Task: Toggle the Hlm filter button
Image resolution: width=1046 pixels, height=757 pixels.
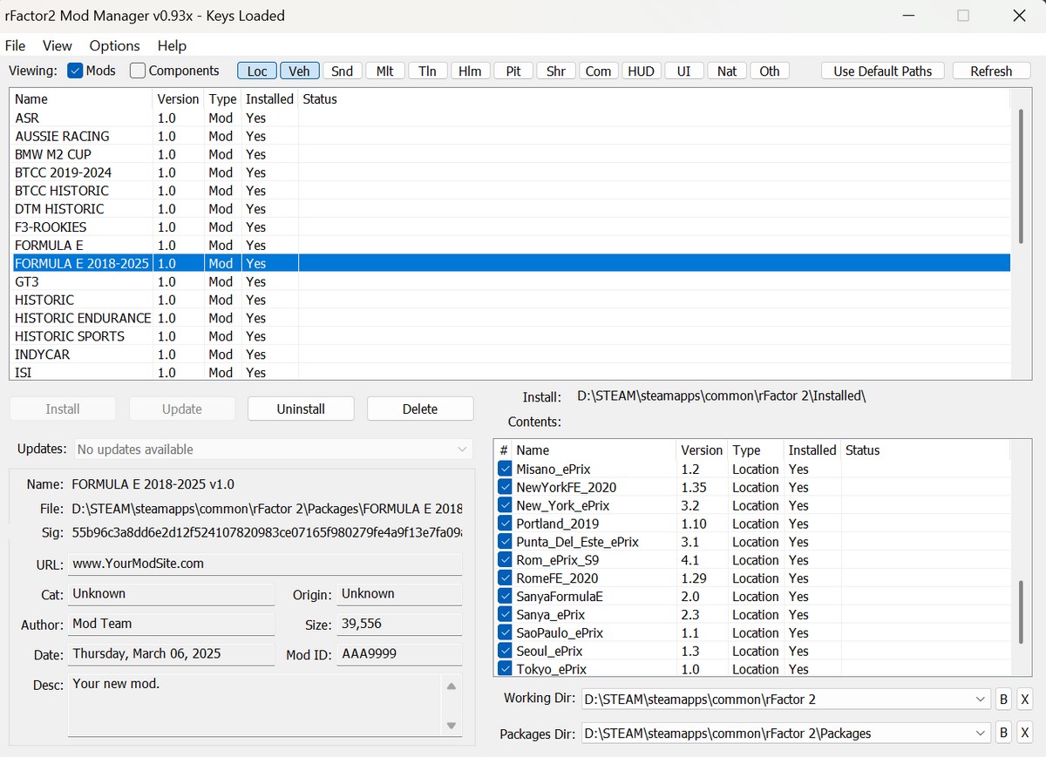Action: (x=470, y=71)
